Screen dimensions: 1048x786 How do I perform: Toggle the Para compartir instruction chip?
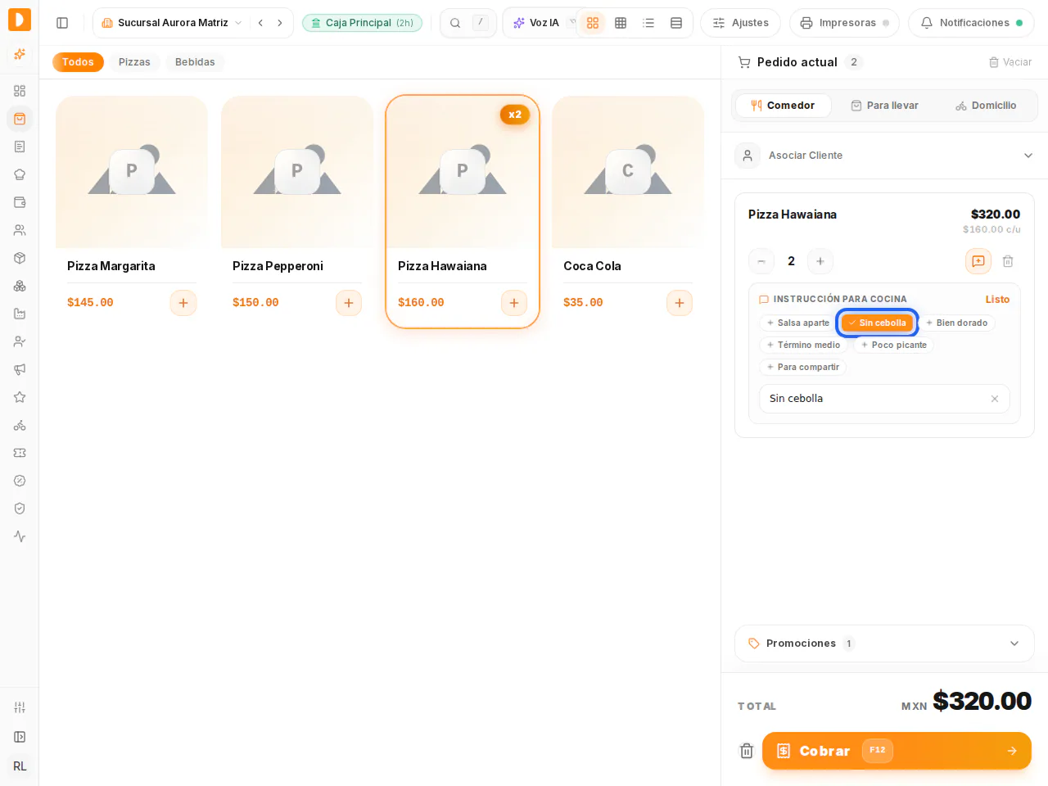click(802, 367)
